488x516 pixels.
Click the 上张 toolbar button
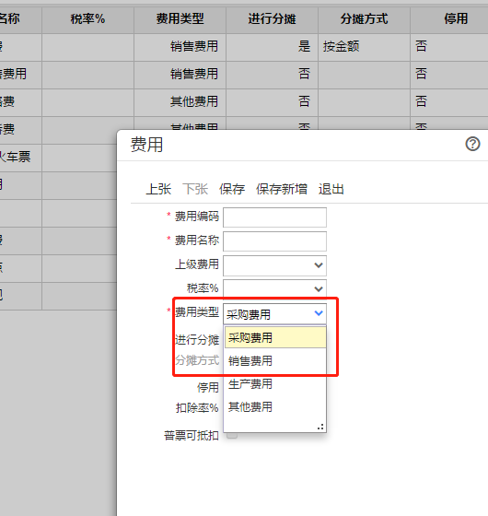click(158, 189)
